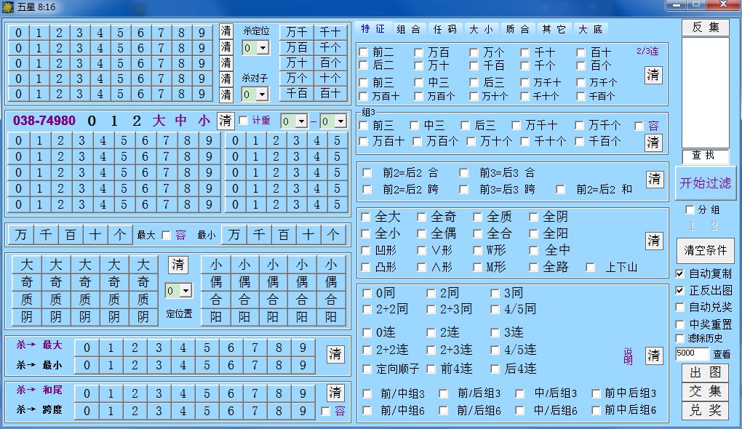Click the 兑奖 prize check button
Viewport: 742px width, 429px height.
(703, 410)
